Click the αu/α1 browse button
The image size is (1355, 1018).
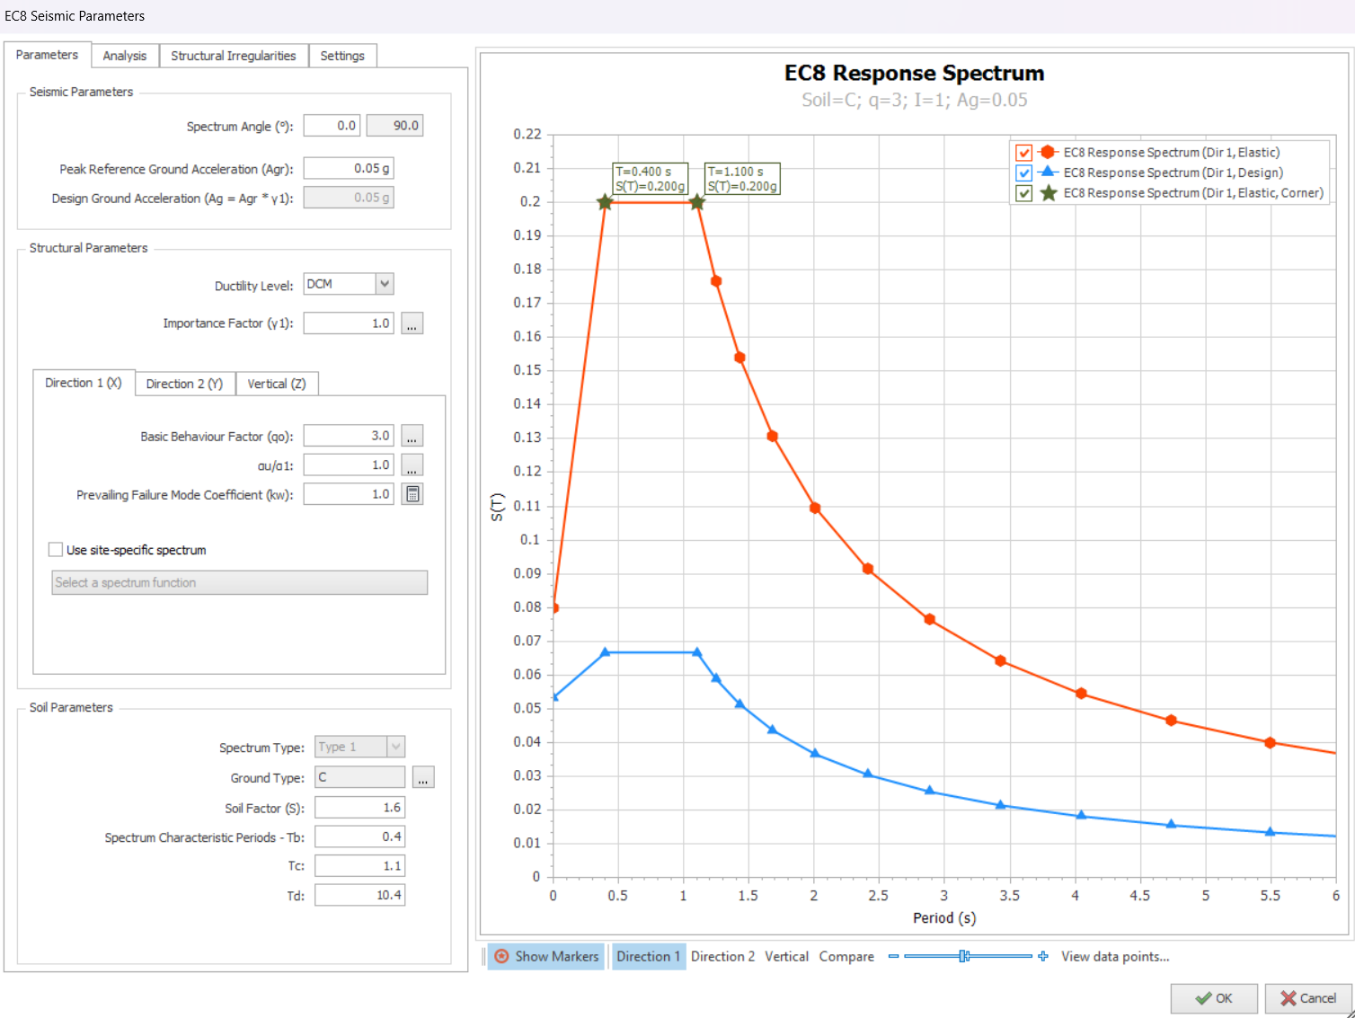pos(412,465)
